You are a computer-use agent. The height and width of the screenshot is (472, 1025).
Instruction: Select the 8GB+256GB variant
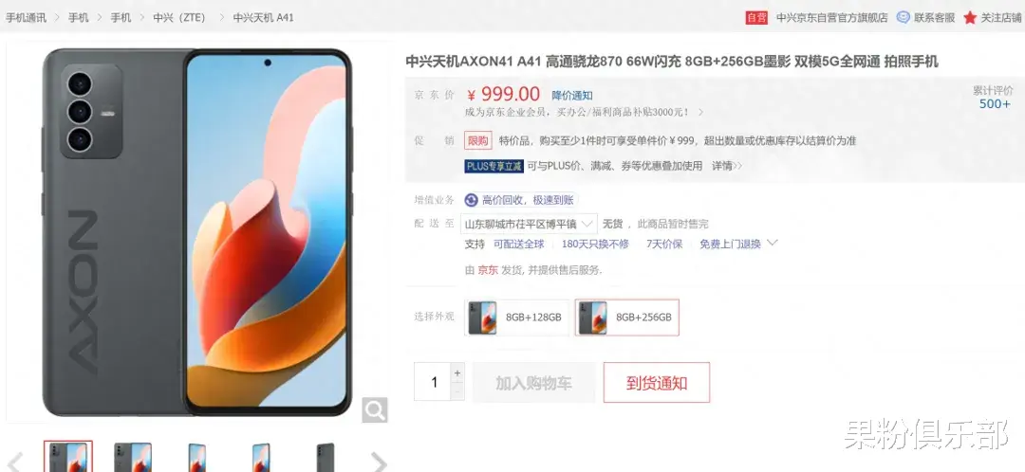tap(627, 318)
